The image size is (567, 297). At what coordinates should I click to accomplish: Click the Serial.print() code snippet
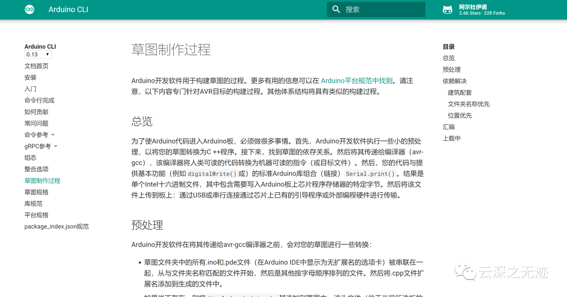pos(370,173)
